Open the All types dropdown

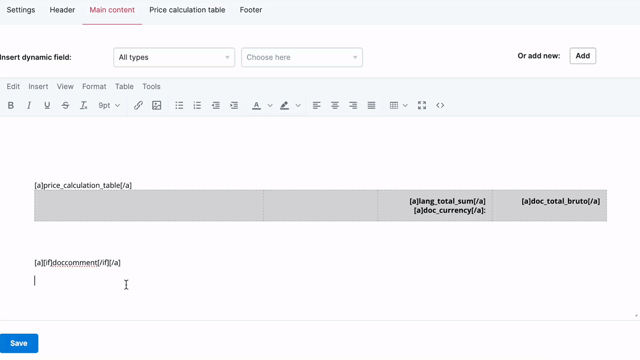174,57
